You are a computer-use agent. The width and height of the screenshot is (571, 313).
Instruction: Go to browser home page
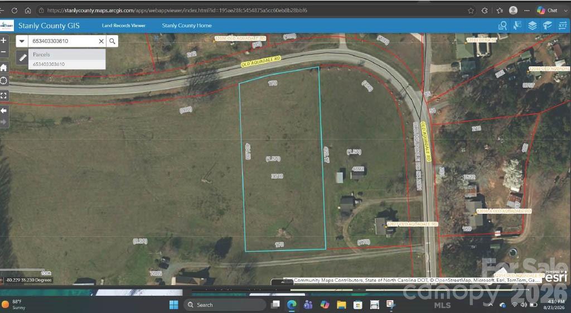tap(28, 10)
